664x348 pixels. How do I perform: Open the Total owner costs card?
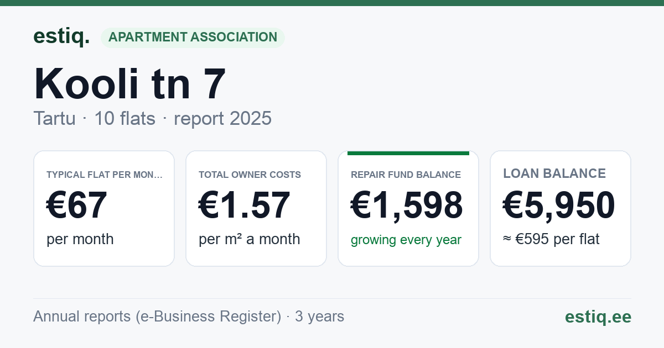pyautogui.click(x=256, y=208)
